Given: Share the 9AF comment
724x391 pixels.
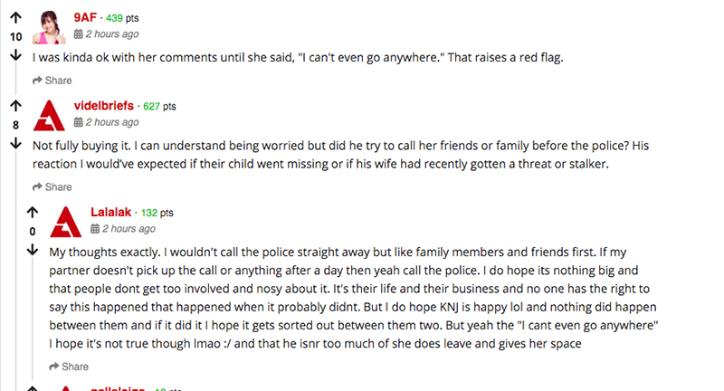Looking at the screenshot, I should pyautogui.click(x=52, y=81).
